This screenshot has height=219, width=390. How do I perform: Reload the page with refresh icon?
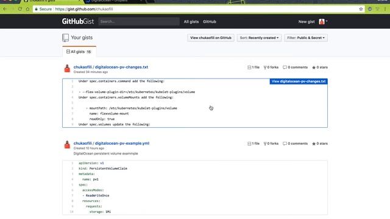click(x=20, y=9)
